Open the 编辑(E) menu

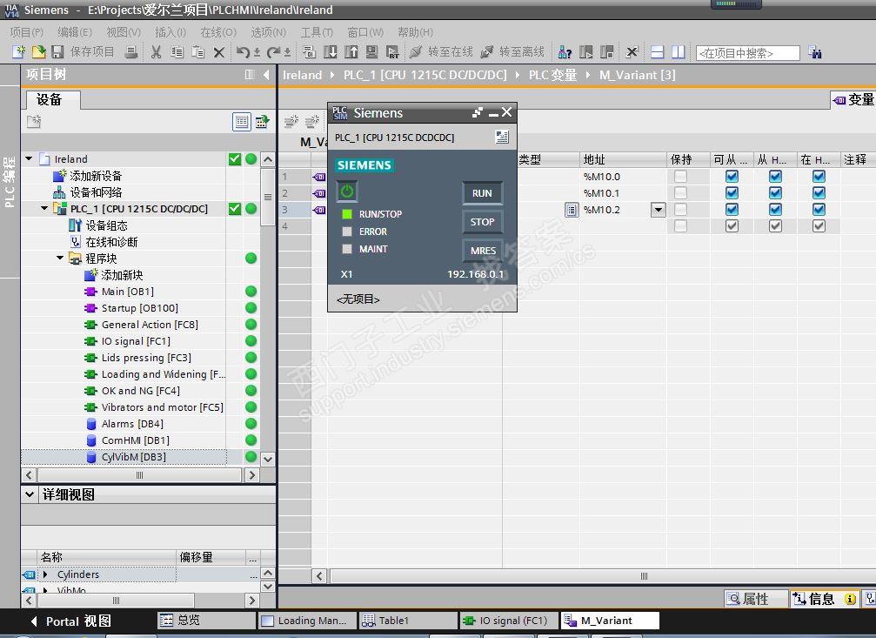pos(75,32)
